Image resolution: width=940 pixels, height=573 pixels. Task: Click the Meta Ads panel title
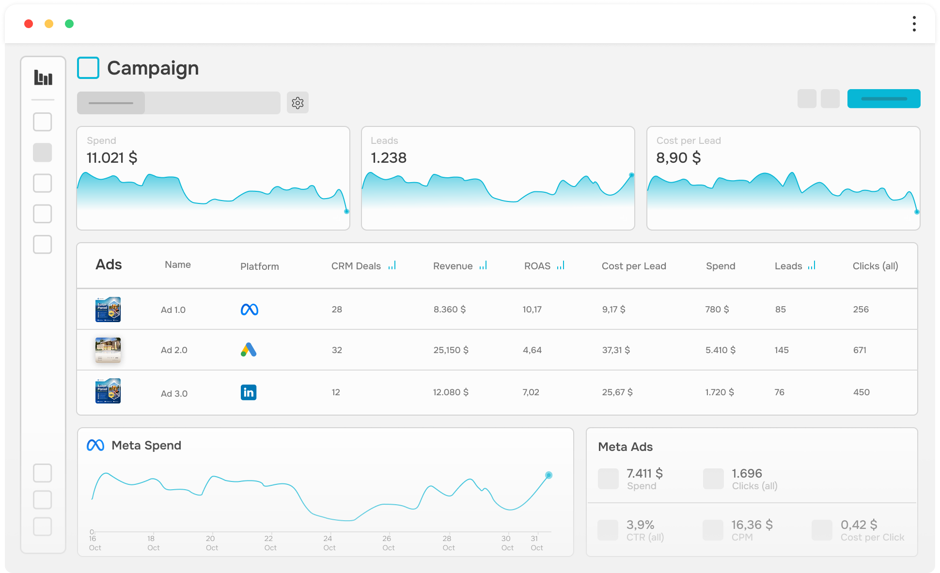pyautogui.click(x=625, y=447)
